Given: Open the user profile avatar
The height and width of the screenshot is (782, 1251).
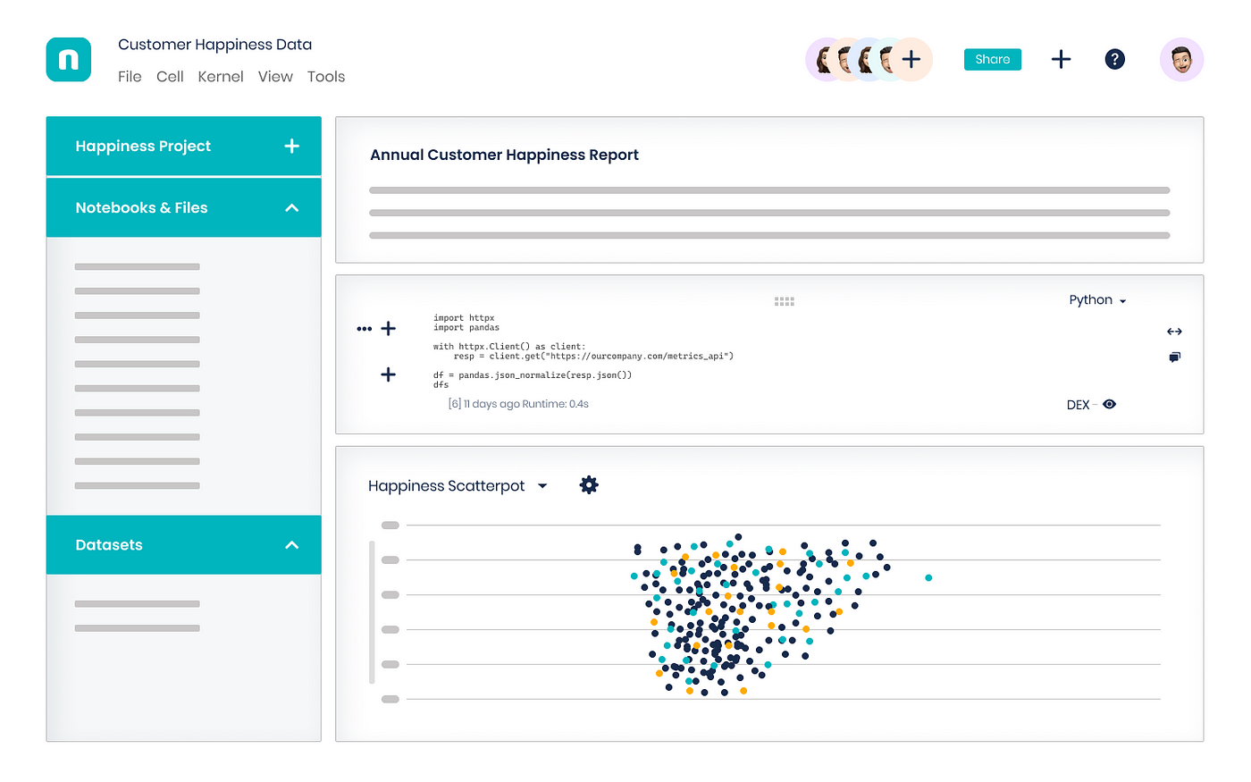Looking at the screenshot, I should point(1181,60).
